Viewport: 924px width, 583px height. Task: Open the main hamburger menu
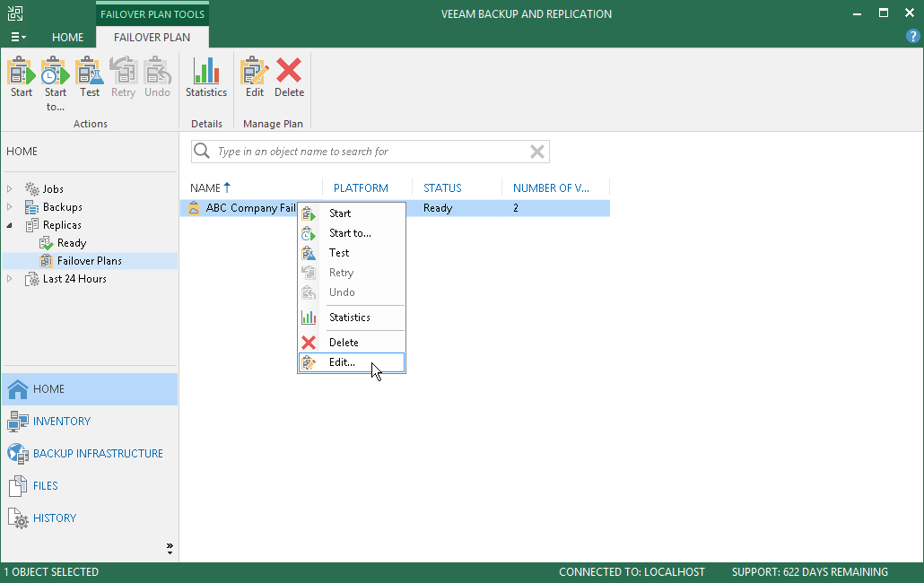point(18,37)
